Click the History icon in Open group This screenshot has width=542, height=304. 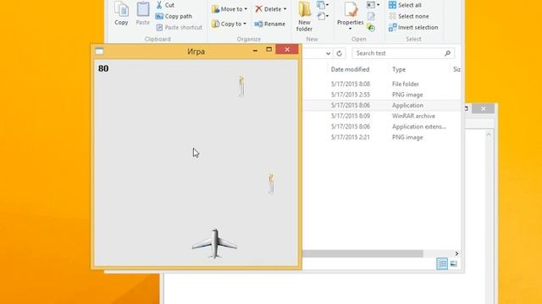tap(371, 27)
